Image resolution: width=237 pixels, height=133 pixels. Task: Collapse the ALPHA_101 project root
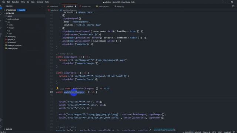[x=10, y=13]
